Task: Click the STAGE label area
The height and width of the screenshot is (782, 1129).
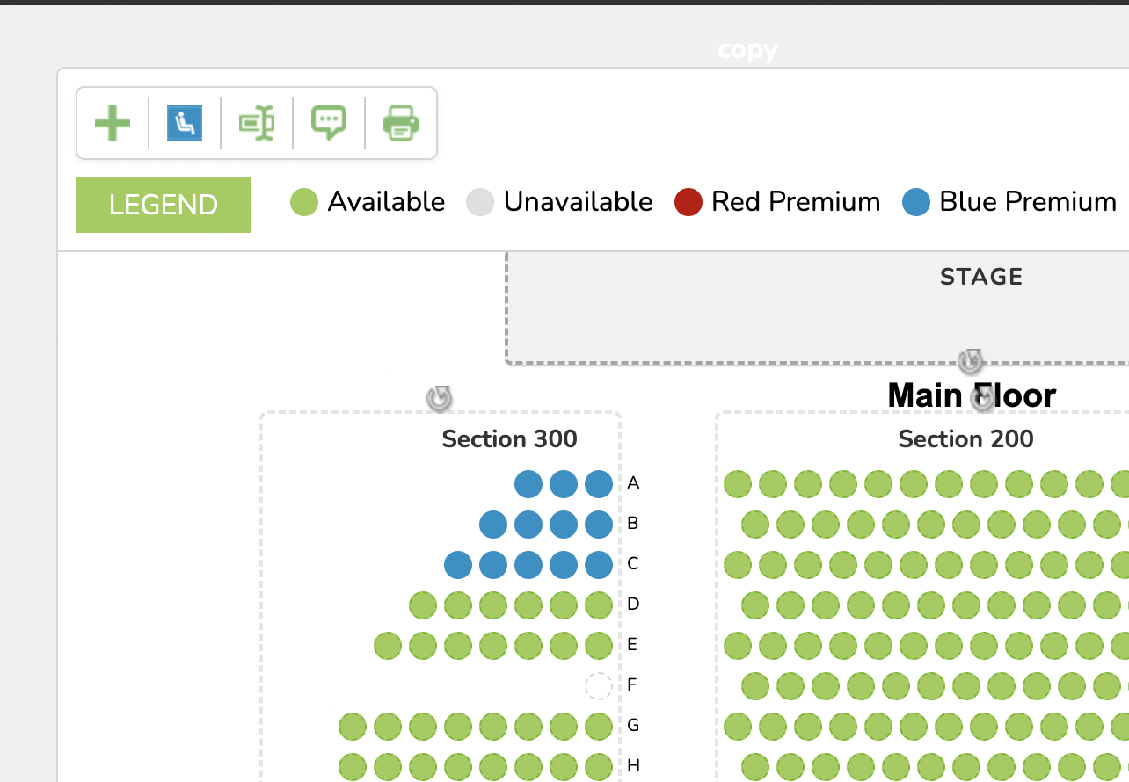Action: [980, 278]
